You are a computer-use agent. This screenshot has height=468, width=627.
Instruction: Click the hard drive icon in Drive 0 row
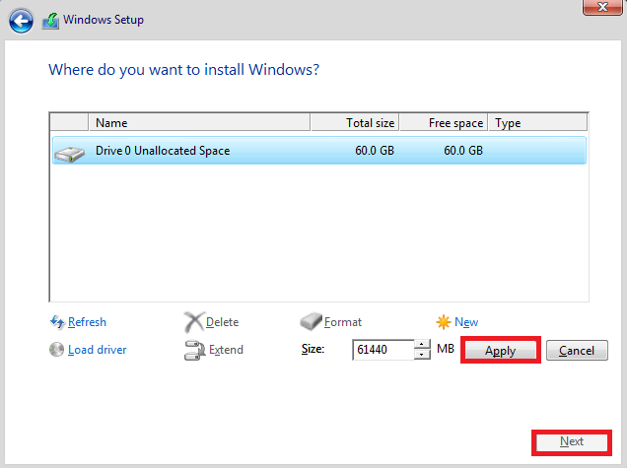pos(70,154)
